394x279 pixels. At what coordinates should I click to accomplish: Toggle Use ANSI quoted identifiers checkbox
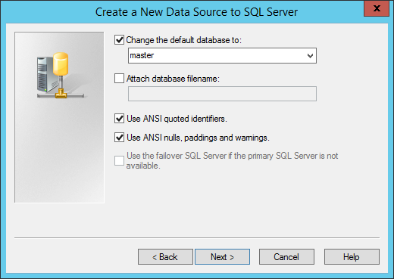(x=119, y=118)
